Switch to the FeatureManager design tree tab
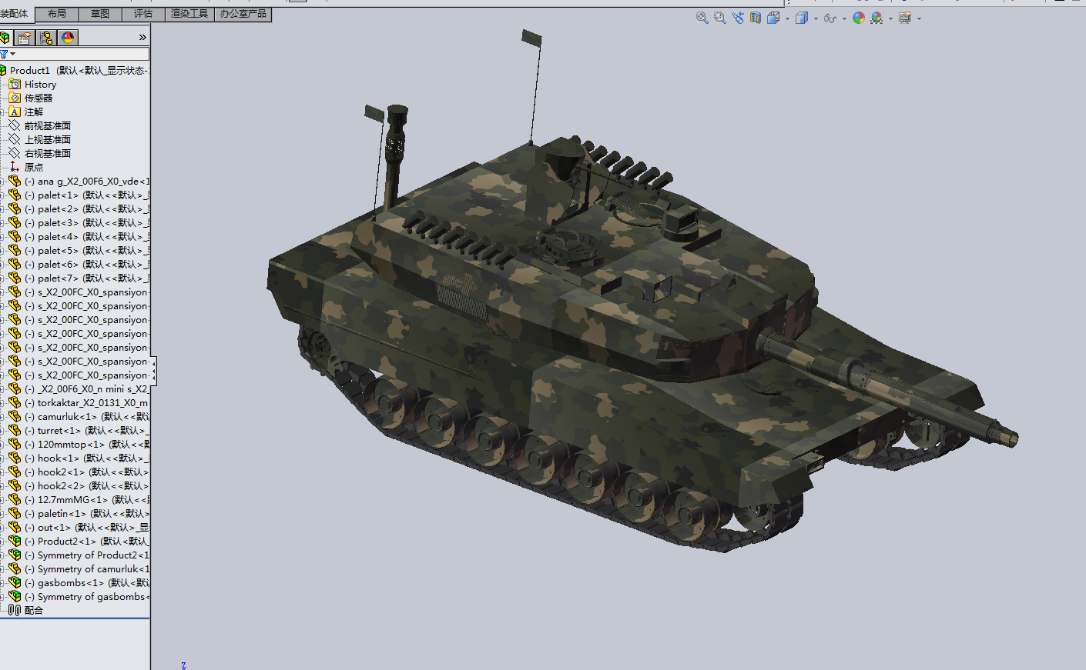This screenshot has height=670, width=1086. click(x=5, y=37)
